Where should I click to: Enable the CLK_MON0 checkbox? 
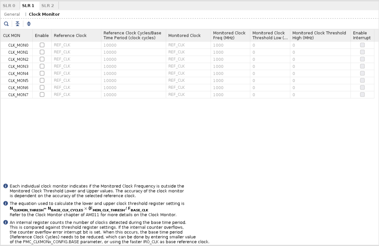point(42,45)
